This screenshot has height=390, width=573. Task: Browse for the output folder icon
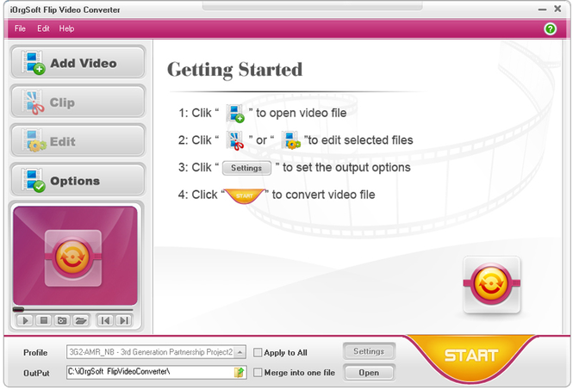[x=239, y=372]
